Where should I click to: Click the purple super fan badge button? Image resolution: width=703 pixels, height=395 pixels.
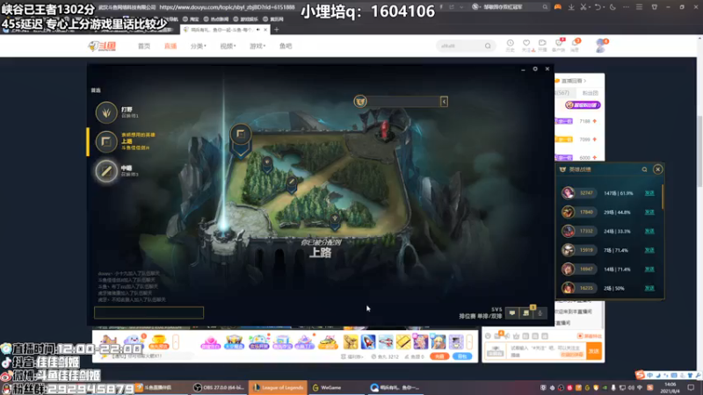[x=583, y=104]
